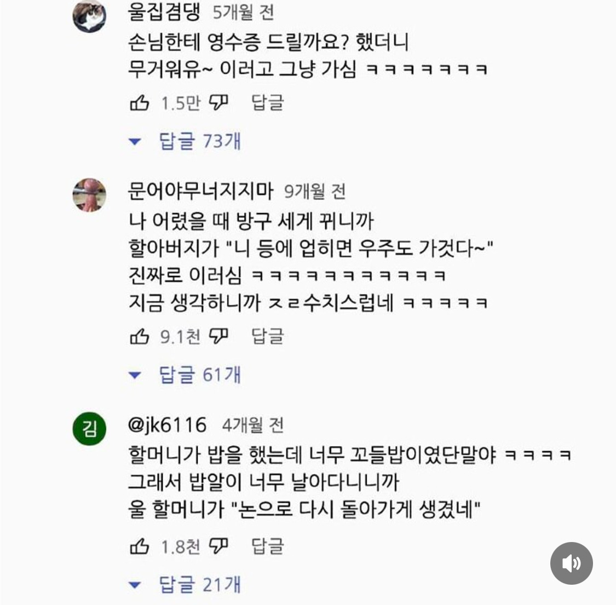Like the comment by 울집겸댕
The width and height of the screenshot is (616, 605).
click(x=140, y=103)
